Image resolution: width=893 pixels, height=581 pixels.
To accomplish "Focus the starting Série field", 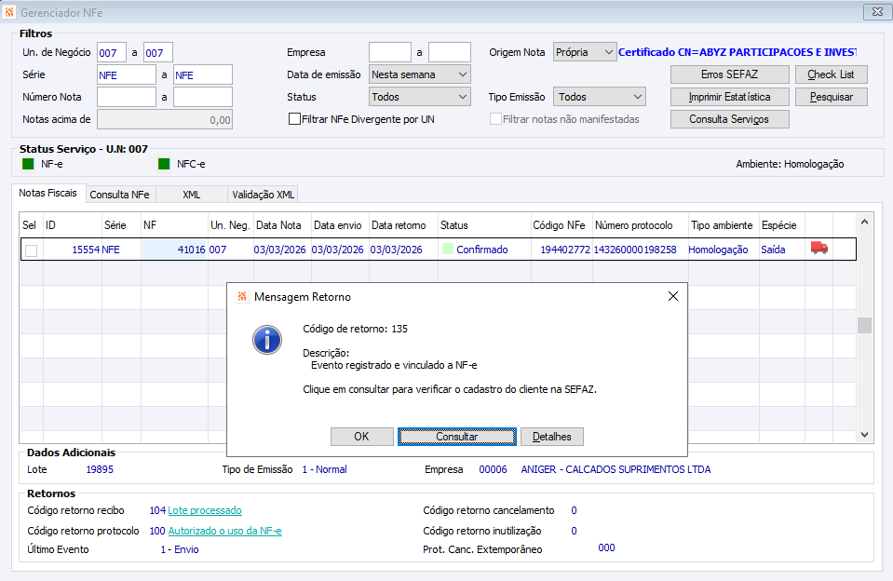I will [127, 74].
